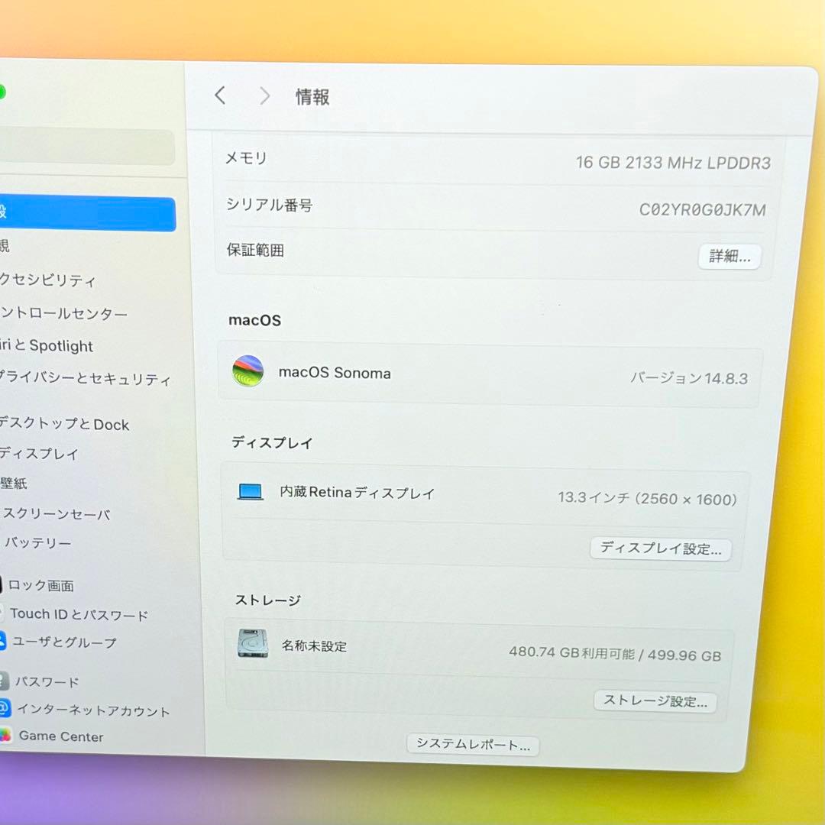Select ロック画面 in the sidebar
This screenshot has height=825, width=825.
[42, 585]
